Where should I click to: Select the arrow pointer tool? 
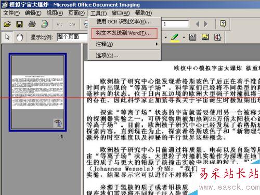(7, 37)
